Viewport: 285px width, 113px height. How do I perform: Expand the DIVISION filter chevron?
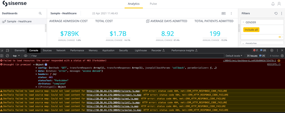(243, 43)
